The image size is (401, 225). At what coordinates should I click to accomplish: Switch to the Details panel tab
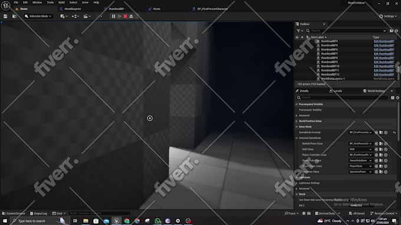coord(304,91)
